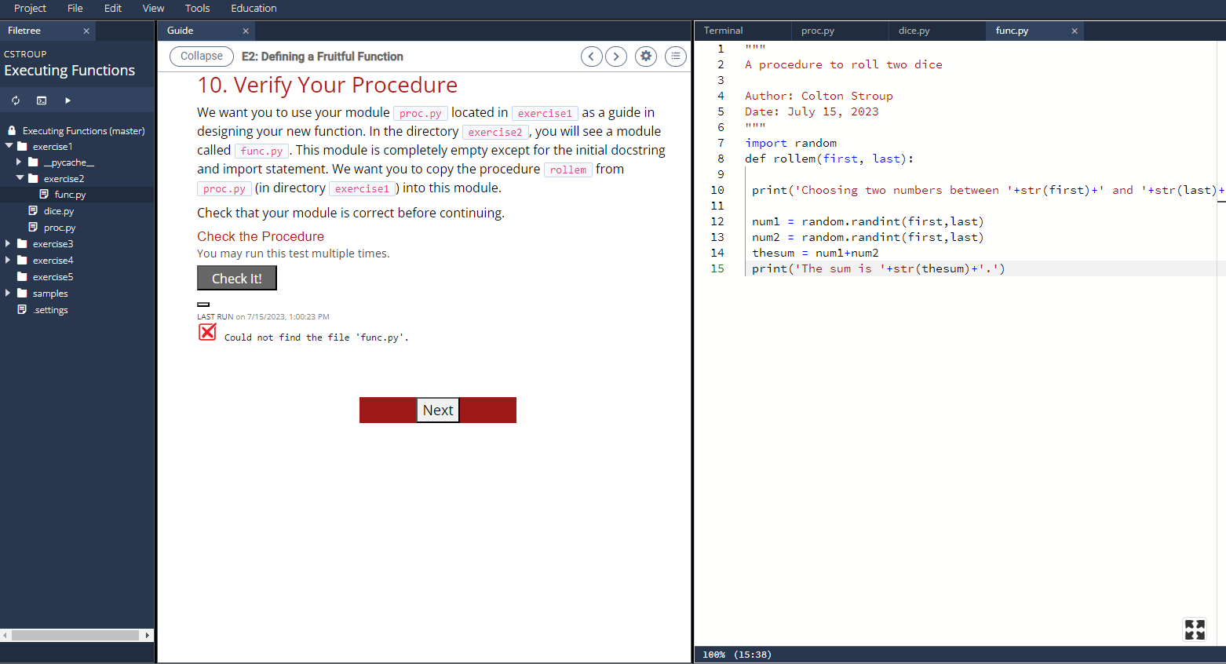Close the Filetree tab
1226x664 pixels.
(86, 31)
